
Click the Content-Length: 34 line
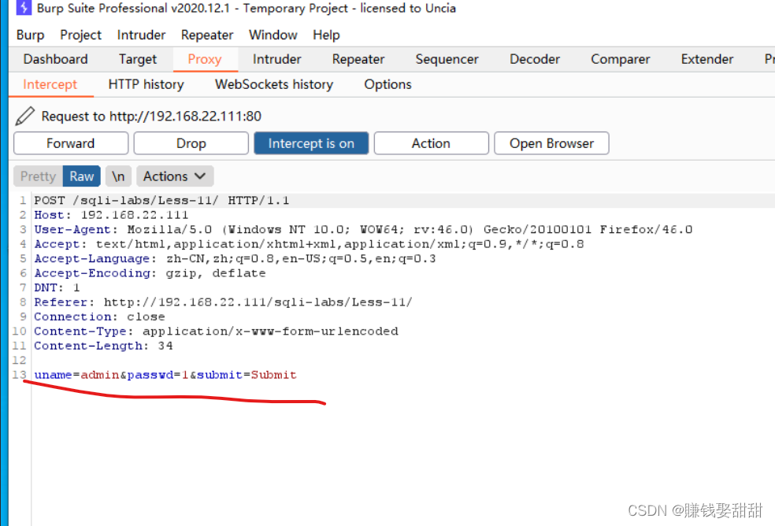103,346
